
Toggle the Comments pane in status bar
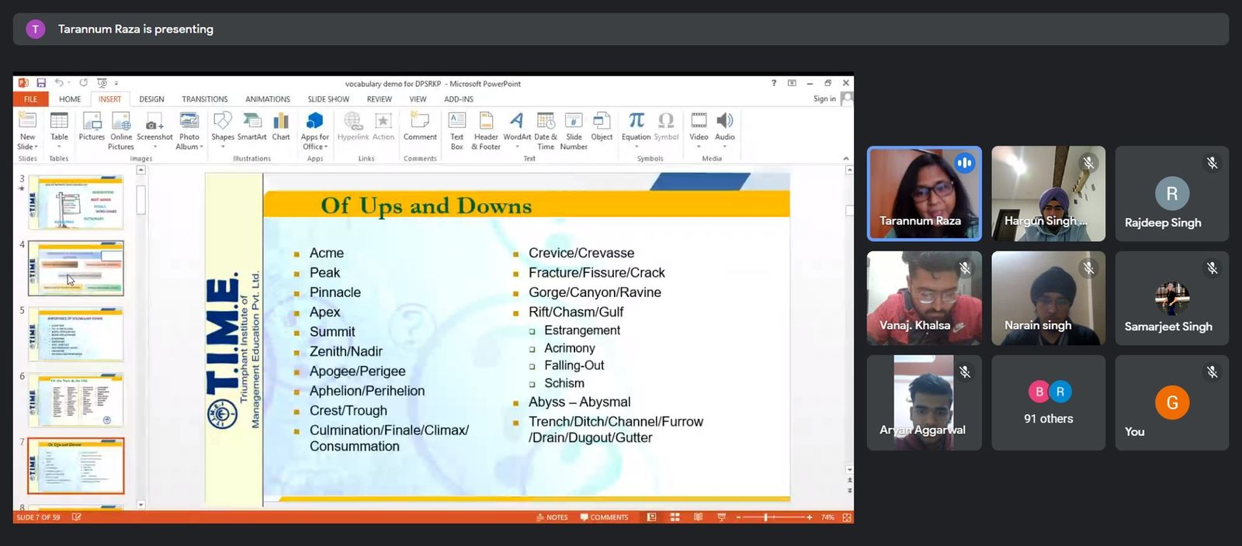[604, 517]
